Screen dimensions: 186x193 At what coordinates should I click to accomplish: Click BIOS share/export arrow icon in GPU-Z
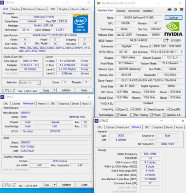click(x=166, y=40)
